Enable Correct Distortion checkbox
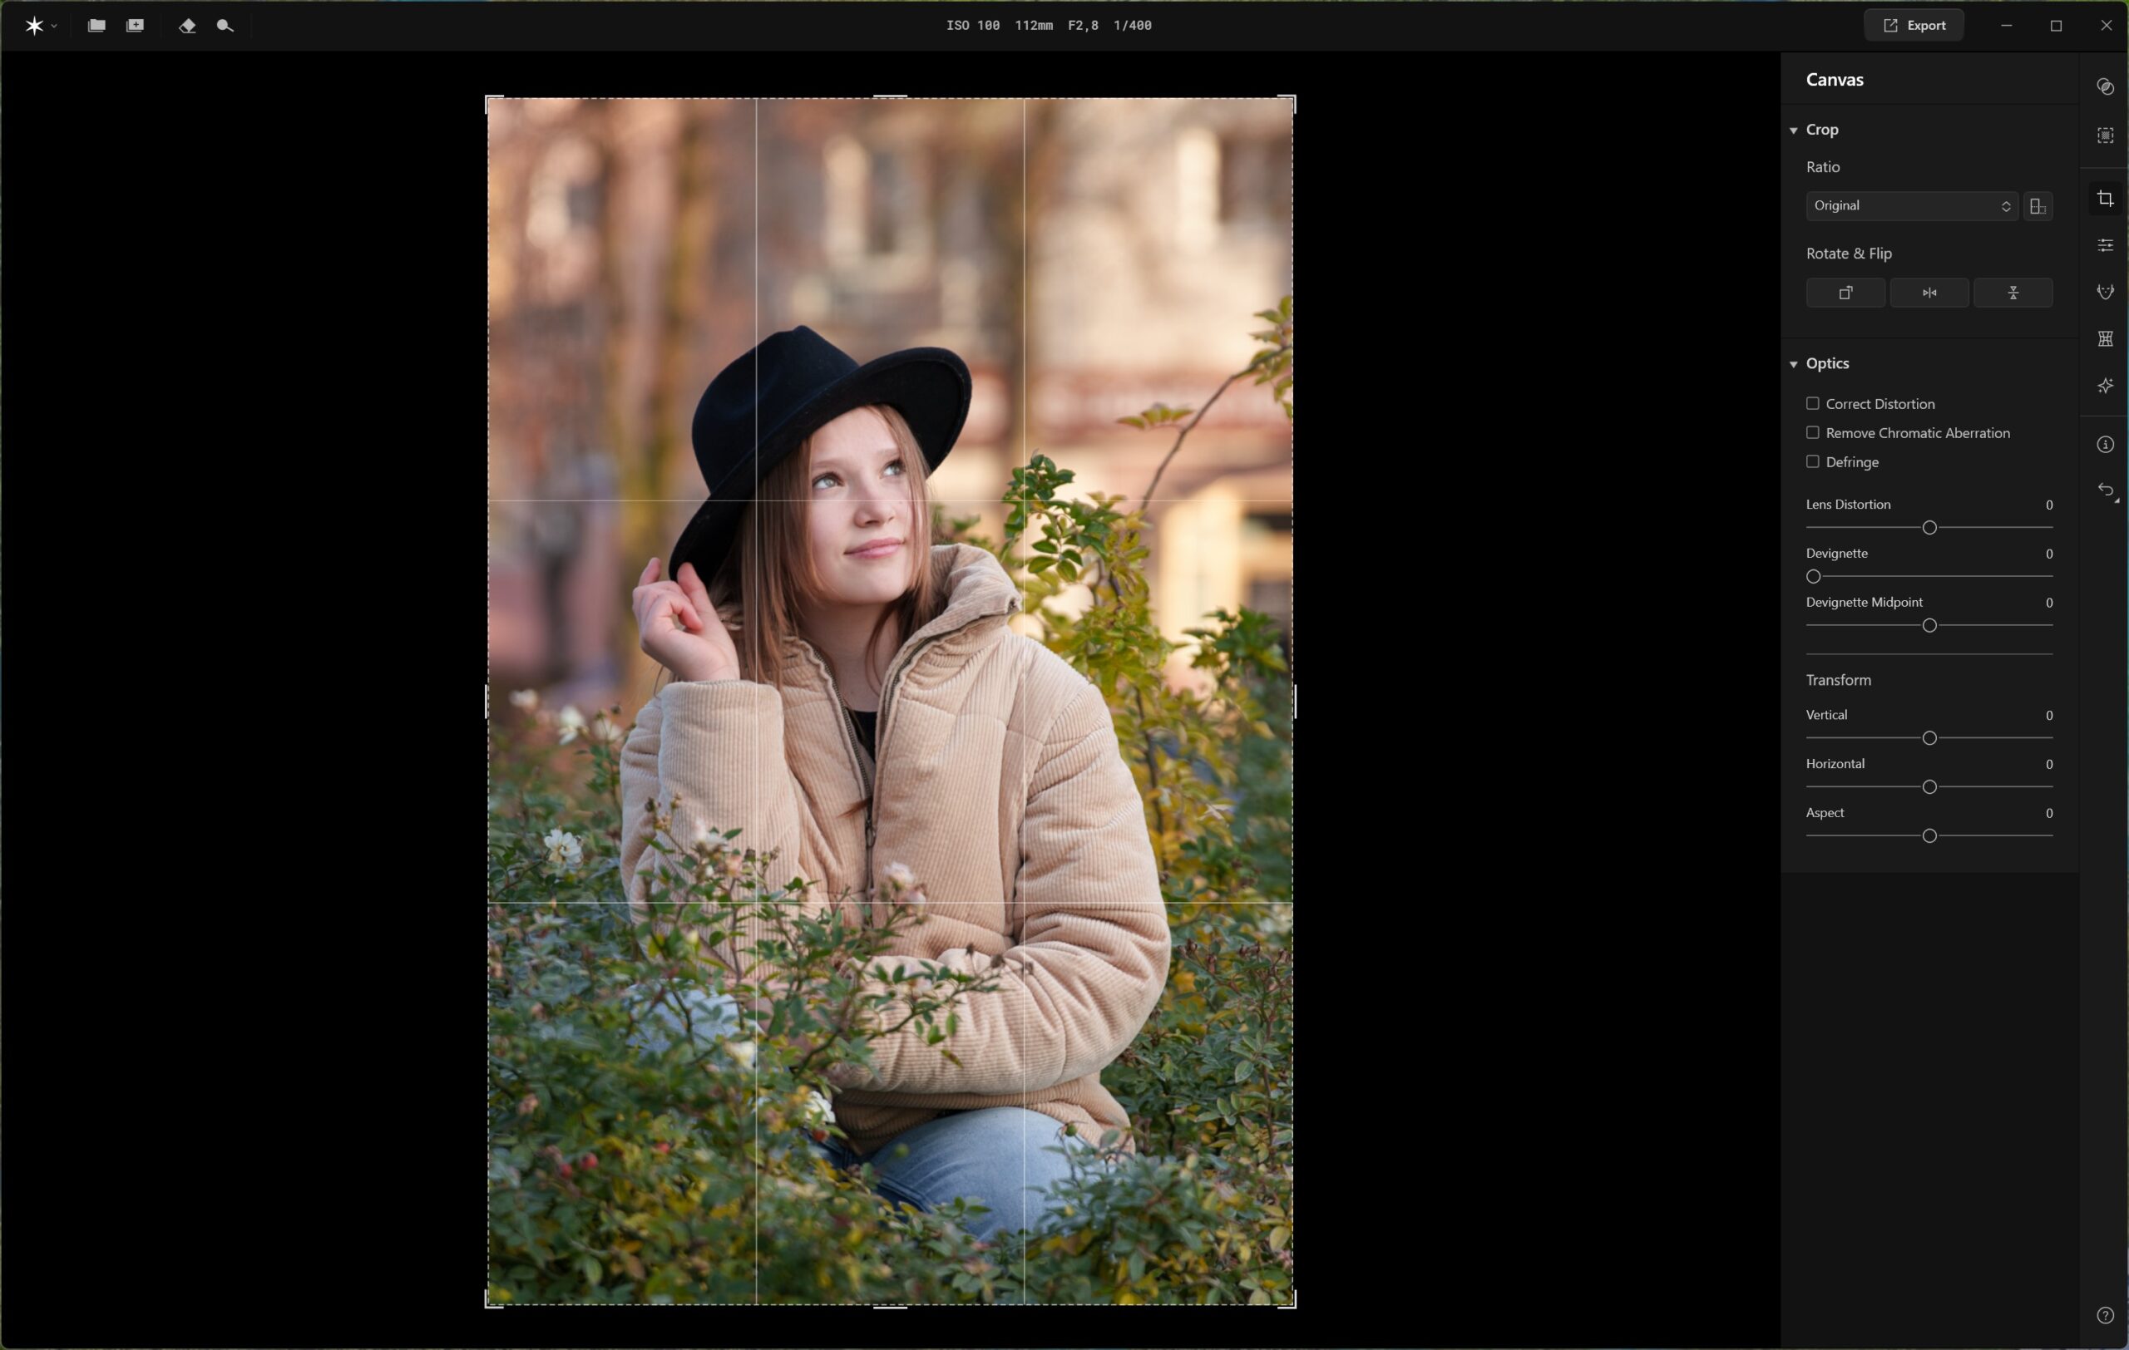The width and height of the screenshot is (2129, 1350). [1812, 404]
